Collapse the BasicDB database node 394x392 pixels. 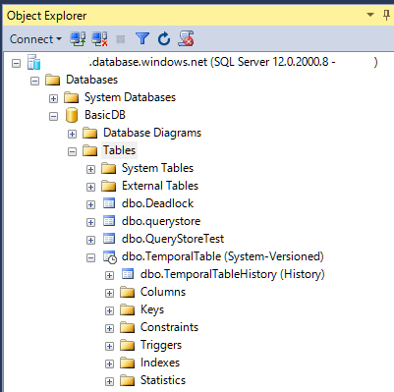point(53,116)
